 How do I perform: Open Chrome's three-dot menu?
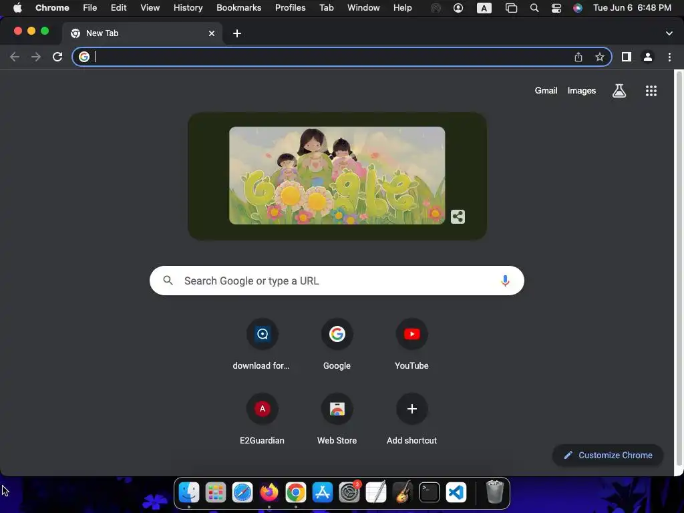click(x=669, y=57)
